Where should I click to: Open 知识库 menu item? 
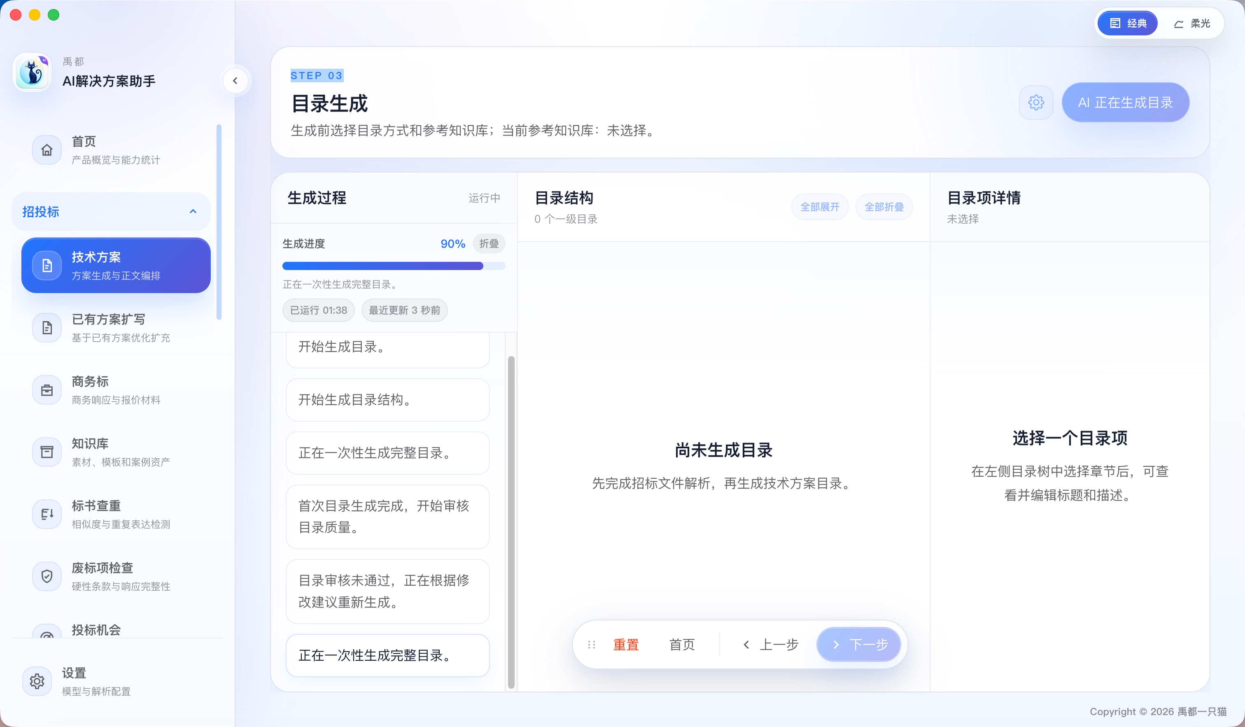116,452
